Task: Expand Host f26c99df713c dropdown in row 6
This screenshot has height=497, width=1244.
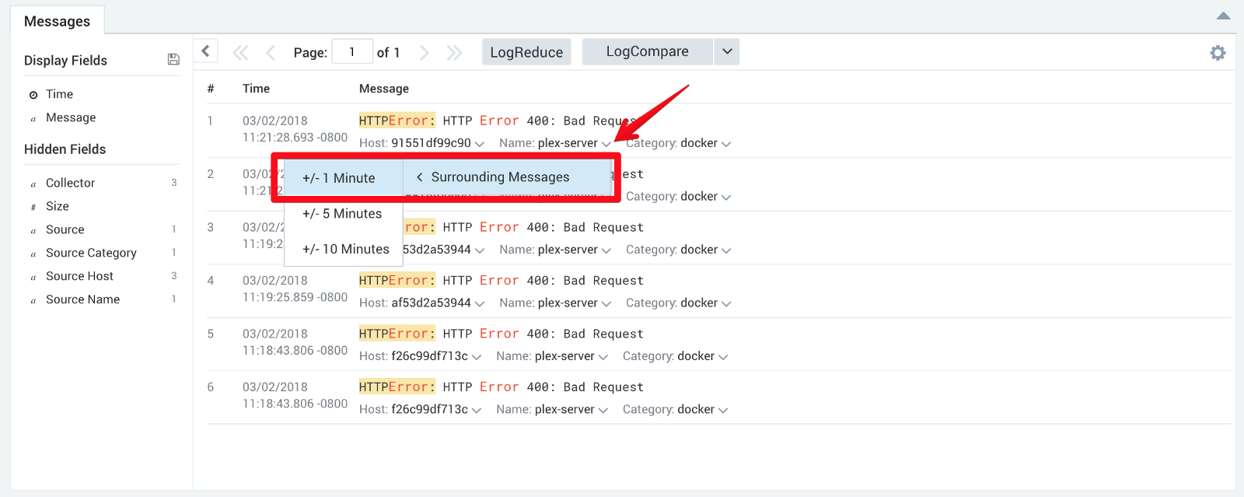Action: pos(477,410)
